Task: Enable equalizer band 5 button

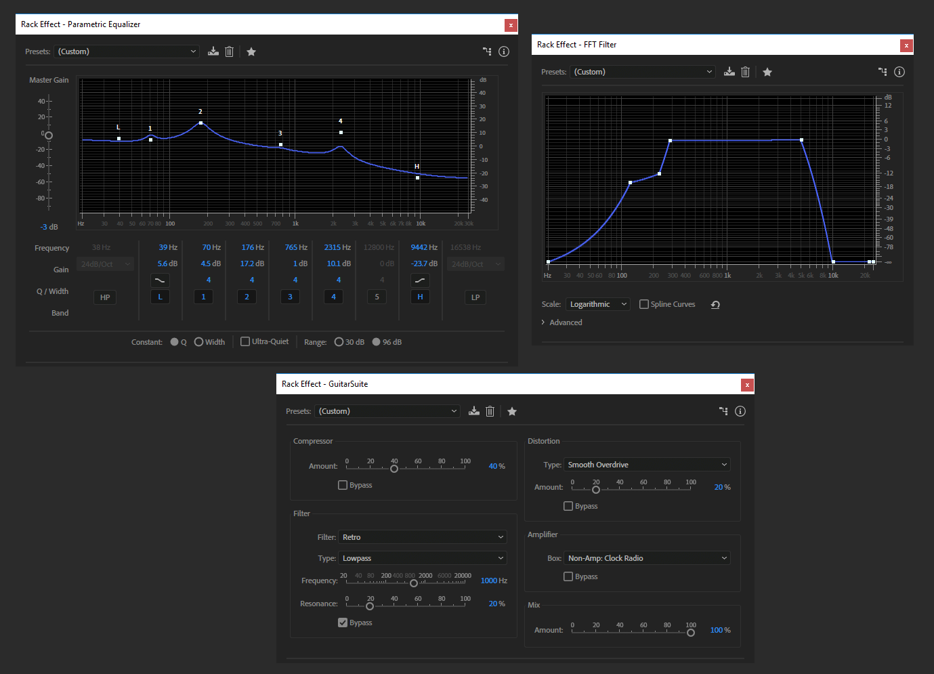Action: 377,297
